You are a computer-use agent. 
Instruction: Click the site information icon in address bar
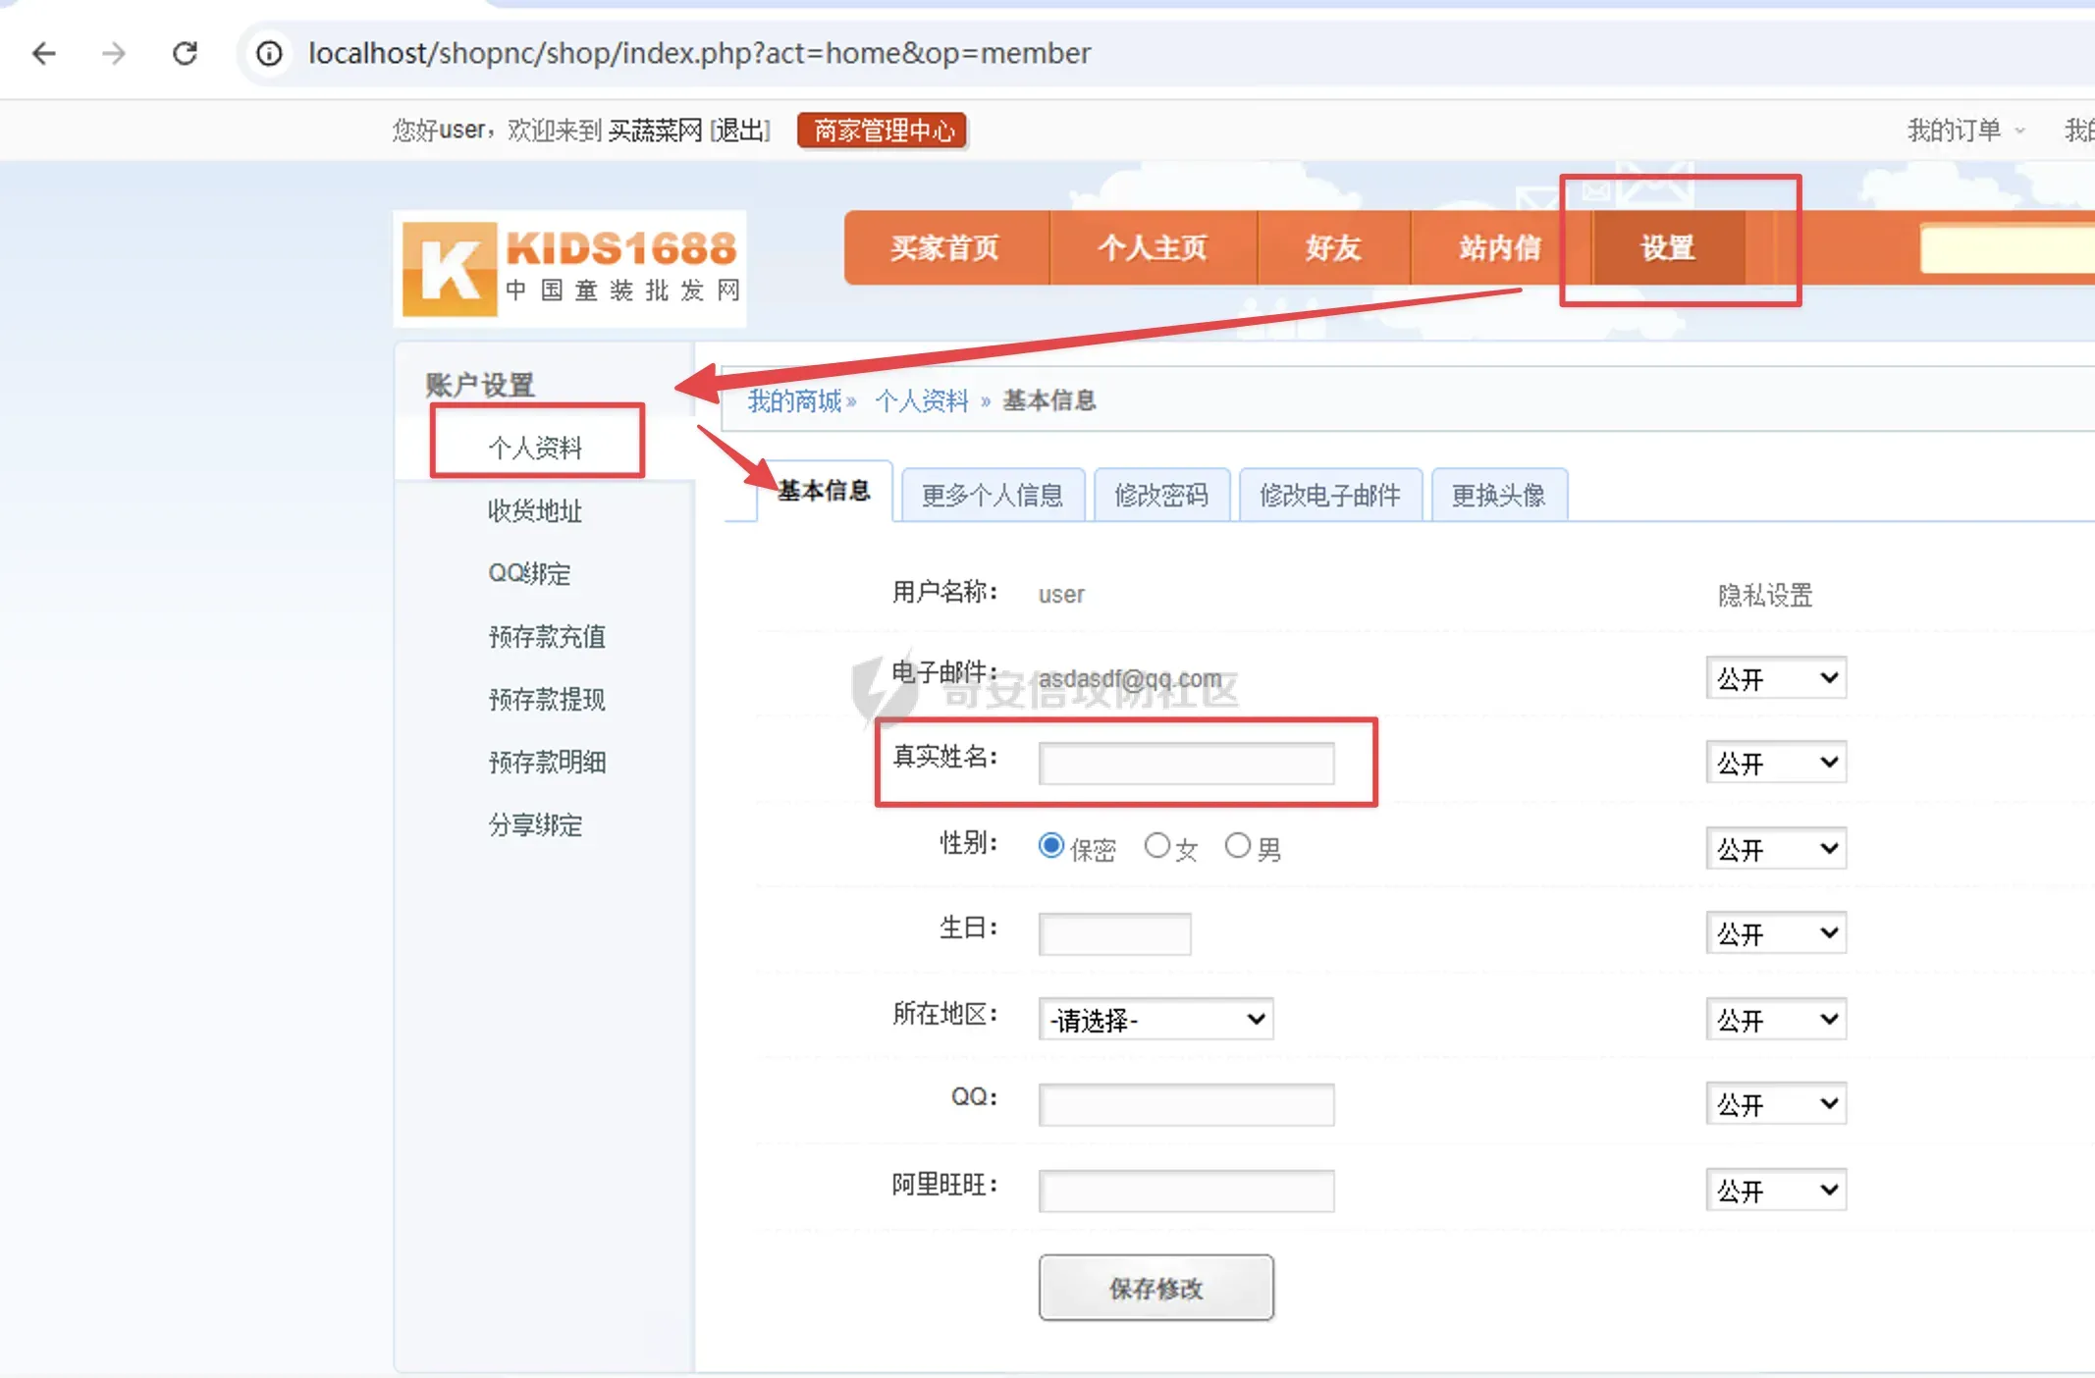[267, 54]
